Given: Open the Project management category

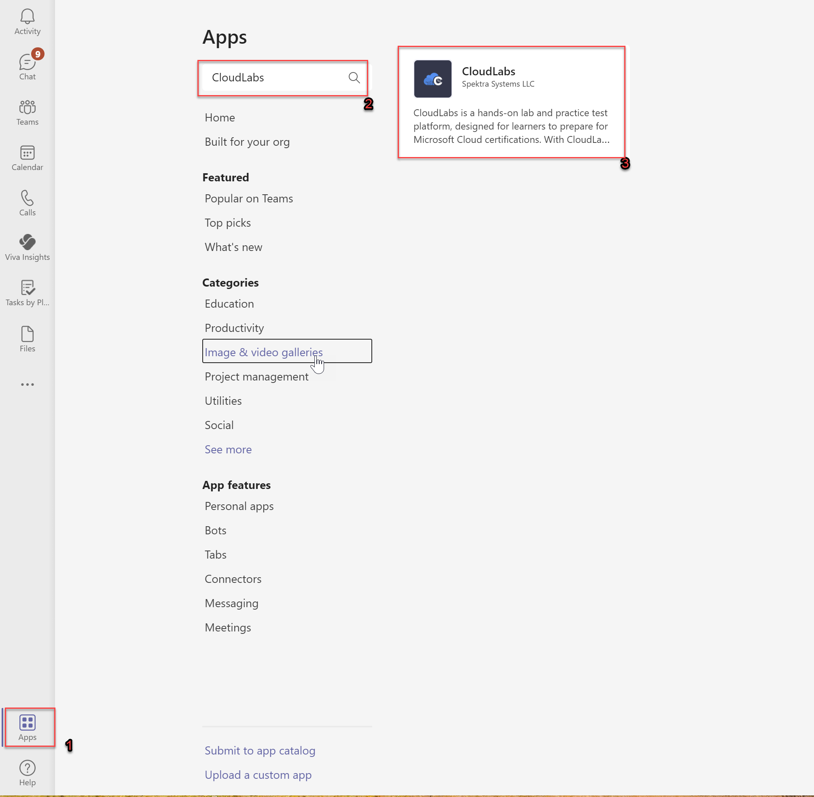Looking at the screenshot, I should tap(256, 376).
